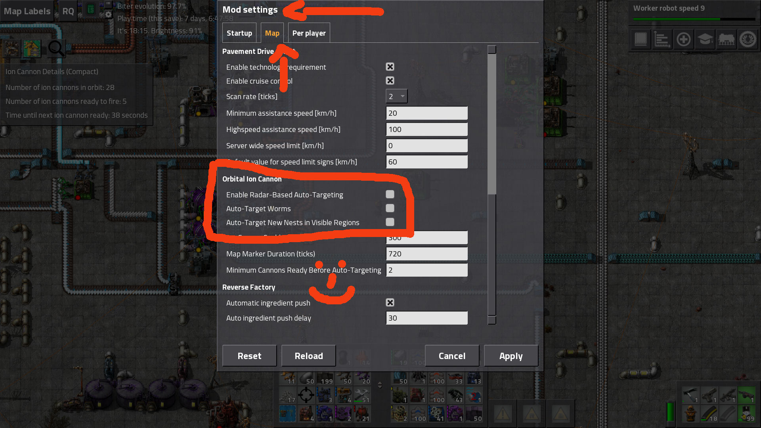Click the Apply button
This screenshot has height=428, width=761.
coord(511,355)
